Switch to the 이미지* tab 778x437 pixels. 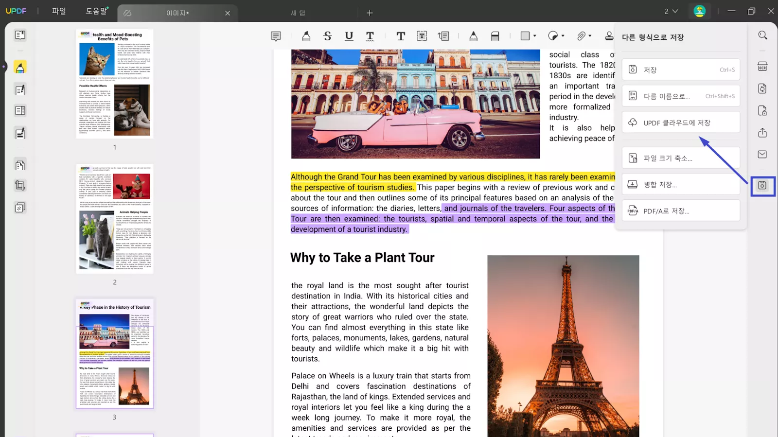(177, 13)
